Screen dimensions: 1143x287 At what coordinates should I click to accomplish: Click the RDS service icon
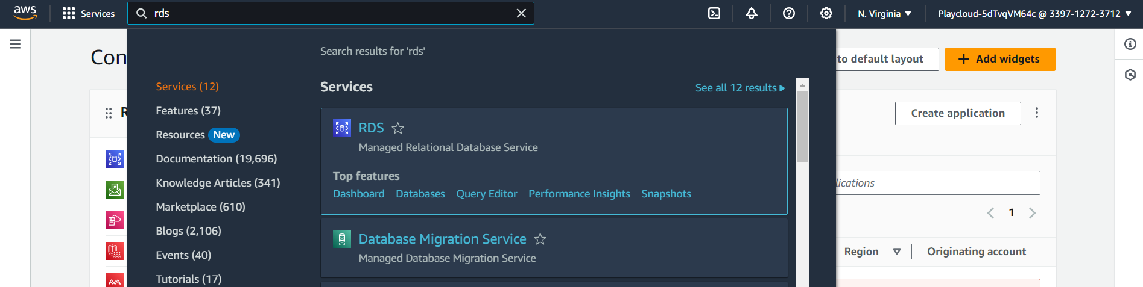tap(342, 128)
